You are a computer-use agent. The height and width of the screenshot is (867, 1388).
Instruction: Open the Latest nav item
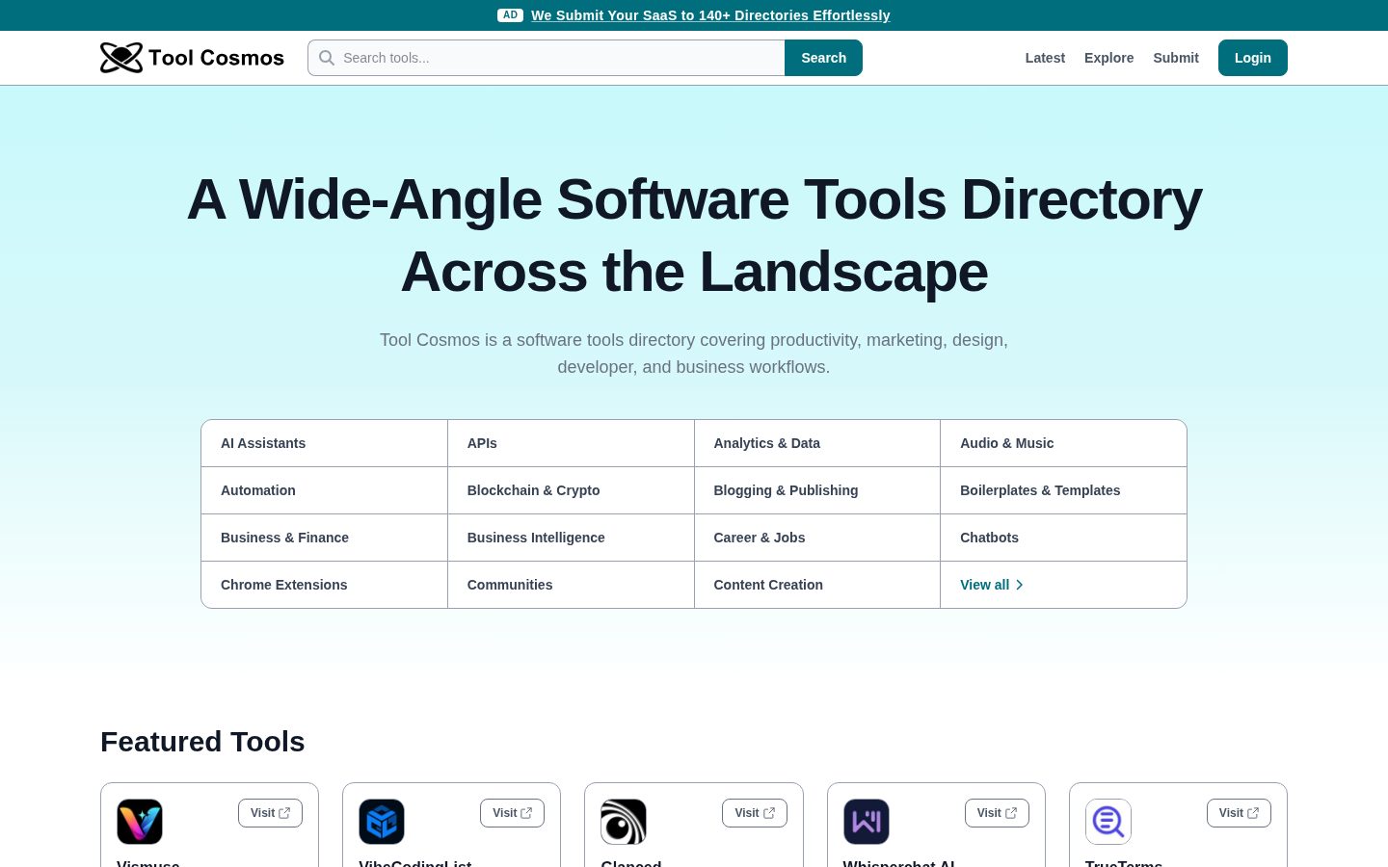(1045, 58)
